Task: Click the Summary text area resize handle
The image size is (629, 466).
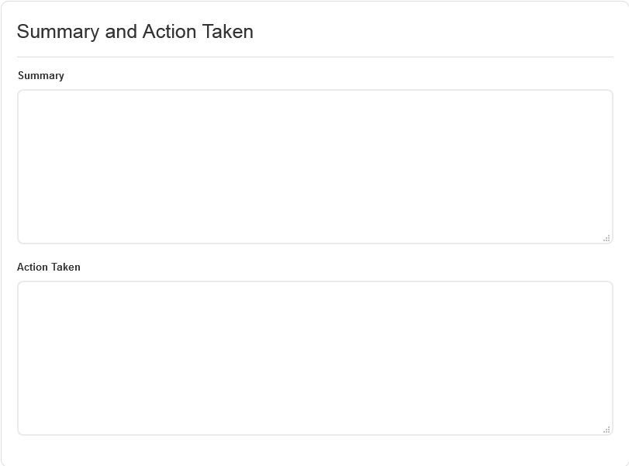Action: pyautogui.click(x=607, y=238)
